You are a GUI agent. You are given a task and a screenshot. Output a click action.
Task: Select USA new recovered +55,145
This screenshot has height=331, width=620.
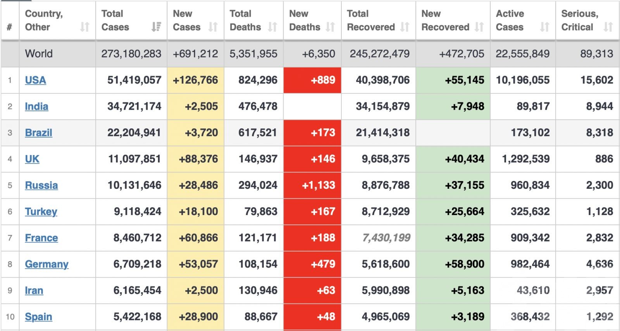(x=465, y=80)
